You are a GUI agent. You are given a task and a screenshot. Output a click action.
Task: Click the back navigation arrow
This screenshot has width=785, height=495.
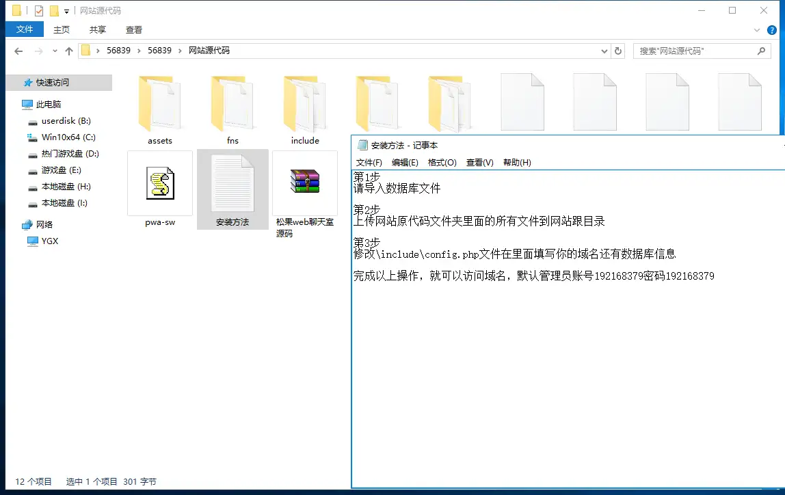[x=18, y=51]
